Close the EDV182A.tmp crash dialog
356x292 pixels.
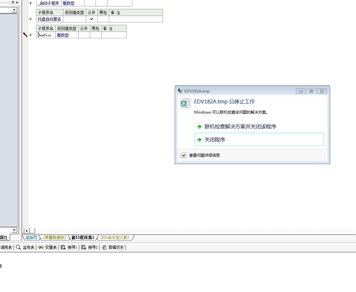click(322, 91)
